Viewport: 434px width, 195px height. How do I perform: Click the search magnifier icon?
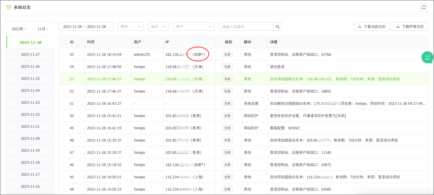(x=277, y=27)
